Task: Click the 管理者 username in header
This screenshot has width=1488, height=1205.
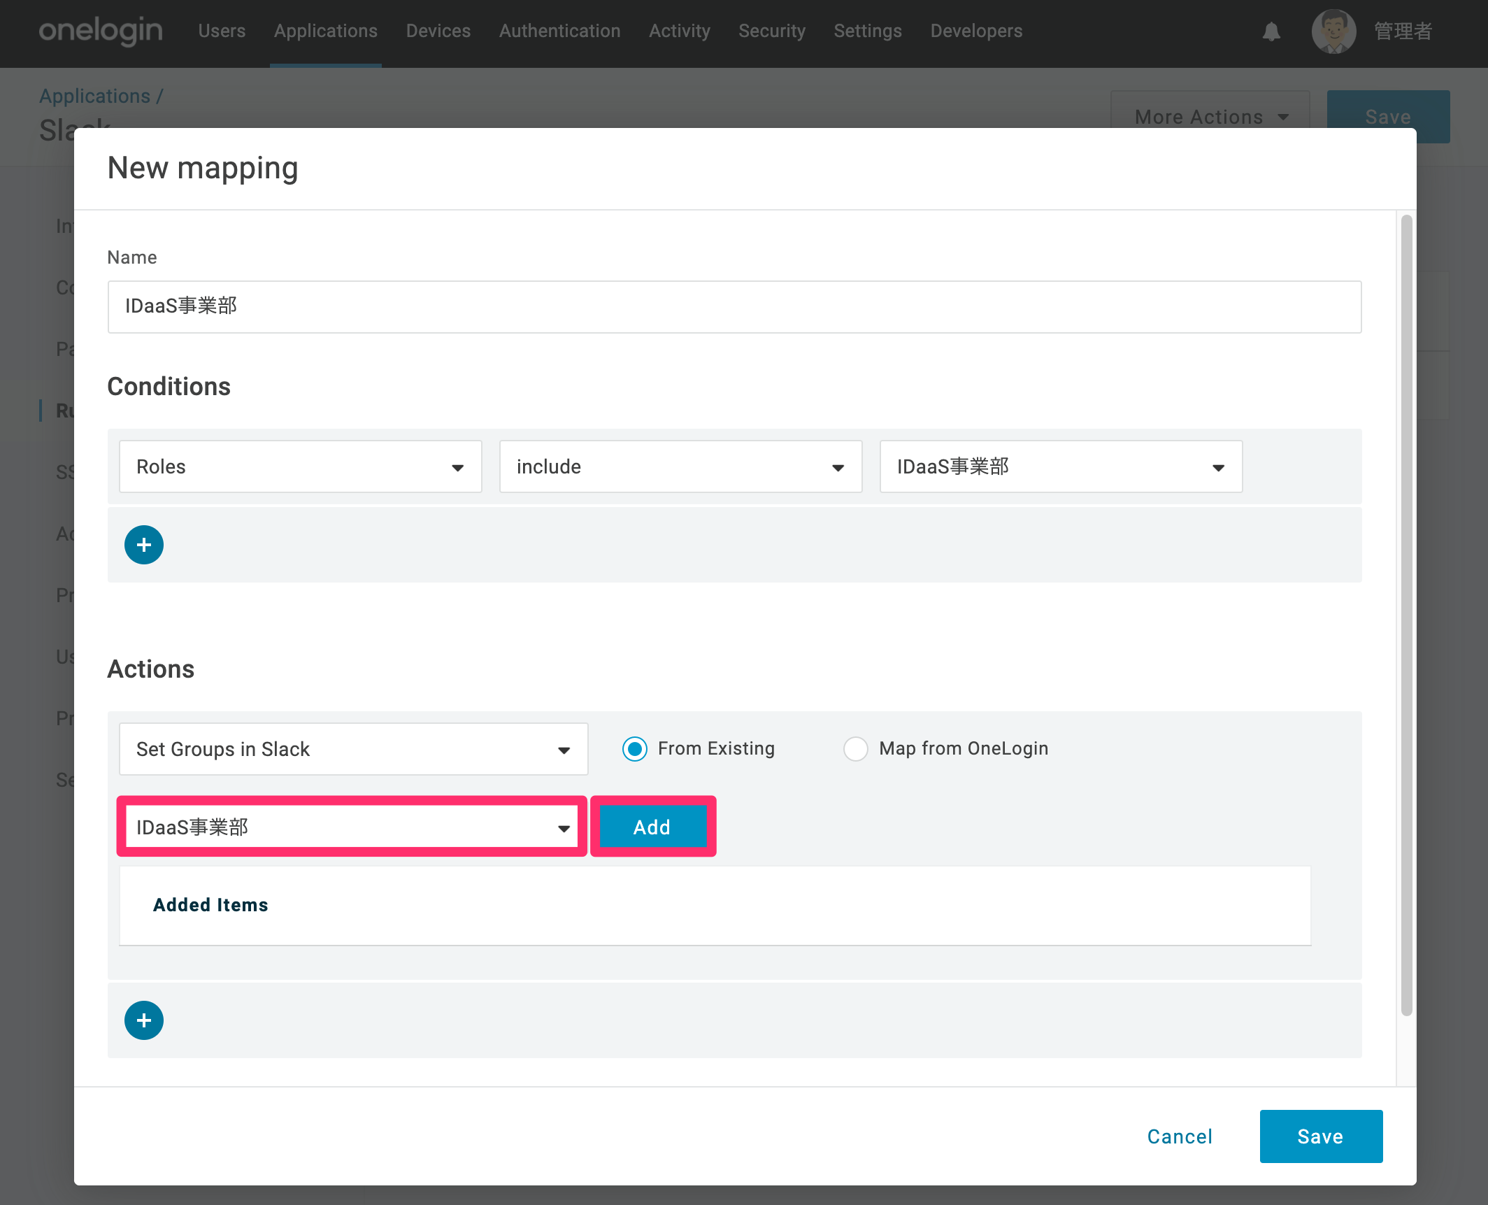Action: coord(1403,31)
